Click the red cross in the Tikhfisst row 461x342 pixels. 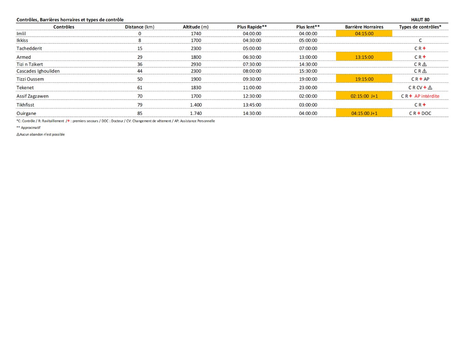coord(424,105)
